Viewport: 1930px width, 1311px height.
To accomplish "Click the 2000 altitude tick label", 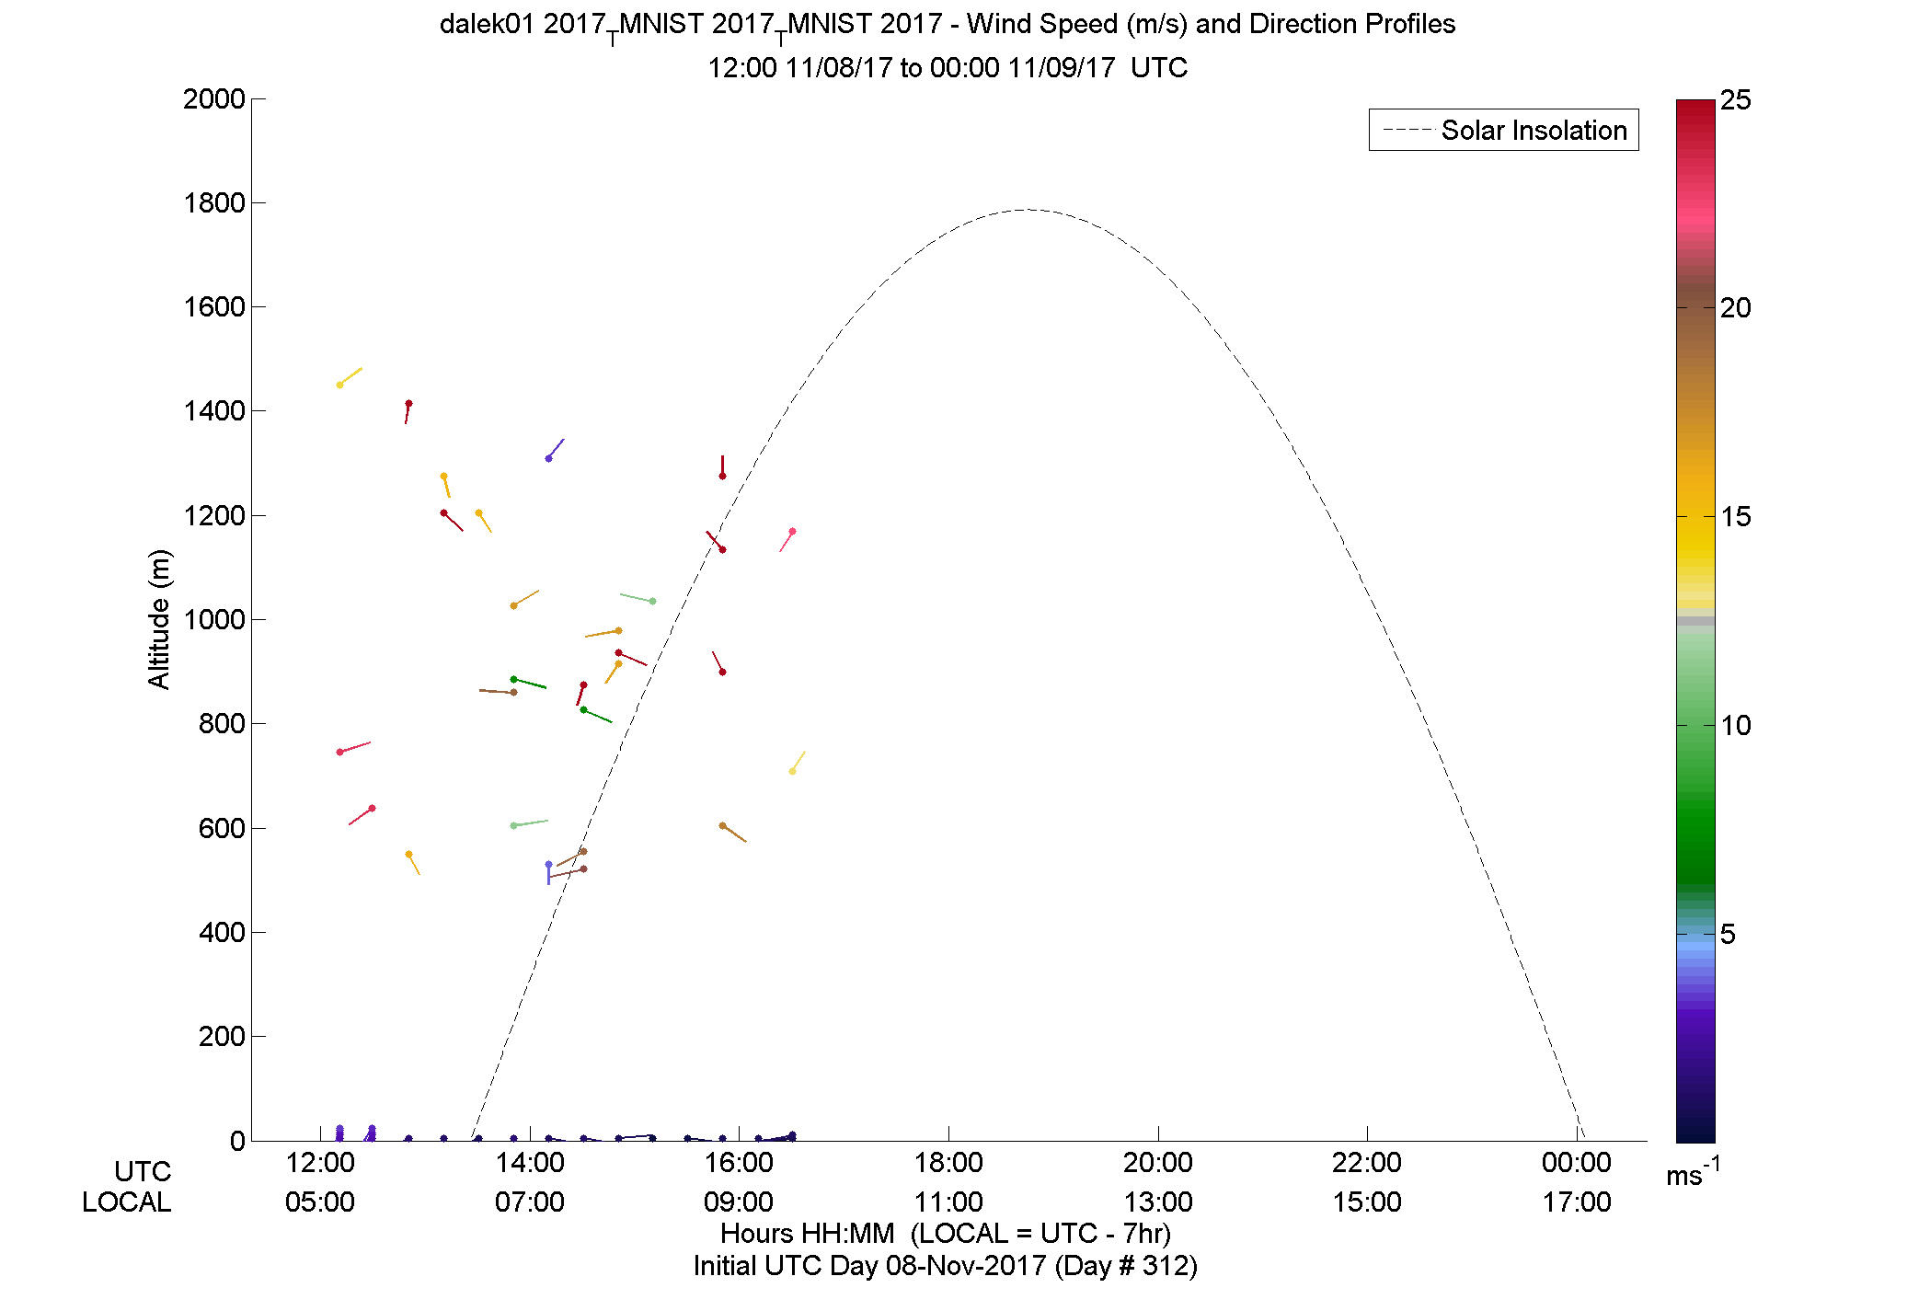I will click(x=213, y=98).
